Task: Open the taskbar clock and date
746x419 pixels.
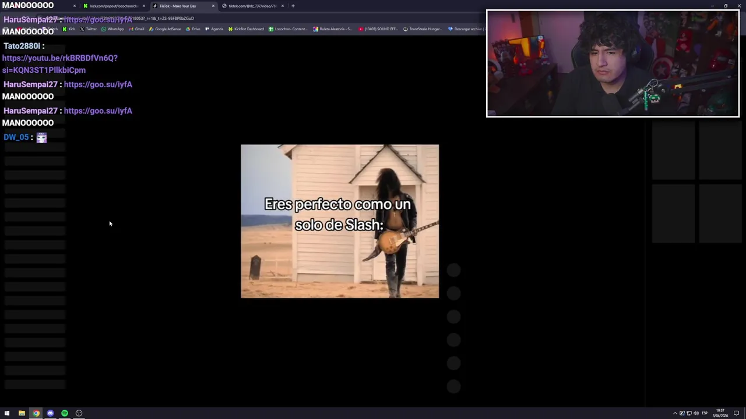Action: (720, 413)
